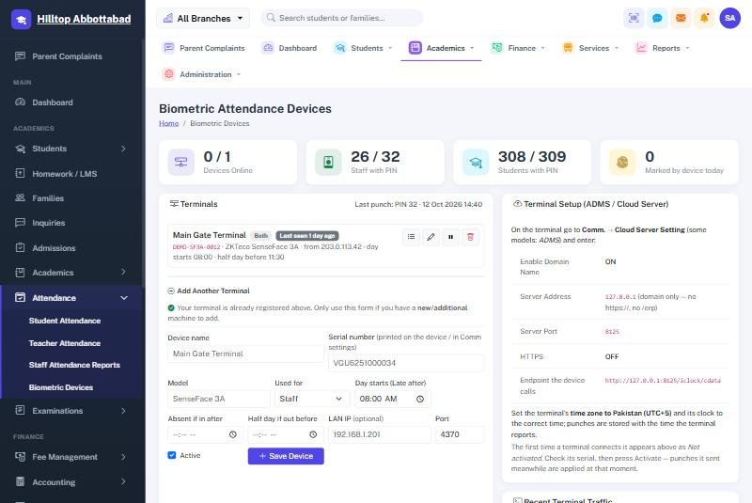This screenshot has height=503, width=752.
Task: Click the Save Device button
Action: tap(286, 456)
